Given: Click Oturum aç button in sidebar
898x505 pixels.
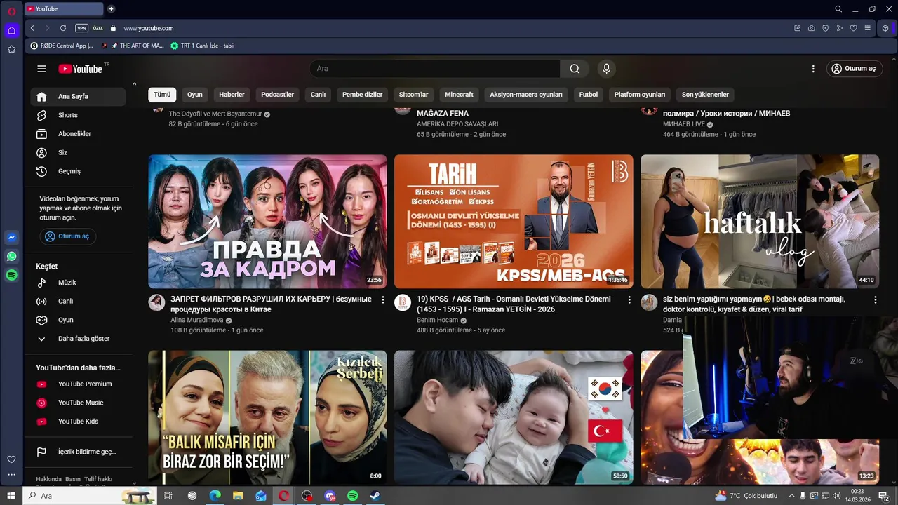Looking at the screenshot, I should pyautogui.click(x=67, y=236).
